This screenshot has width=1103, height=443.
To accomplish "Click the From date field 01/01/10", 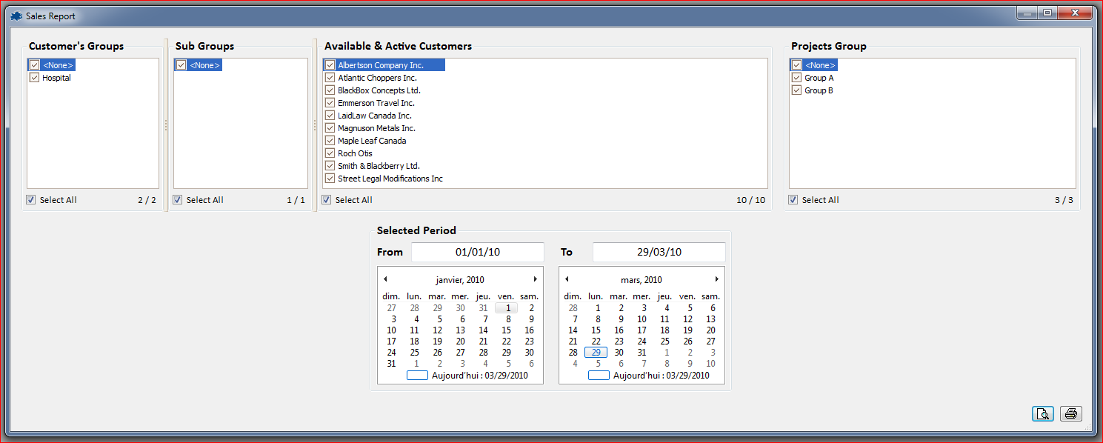I will tap(478, 252).
